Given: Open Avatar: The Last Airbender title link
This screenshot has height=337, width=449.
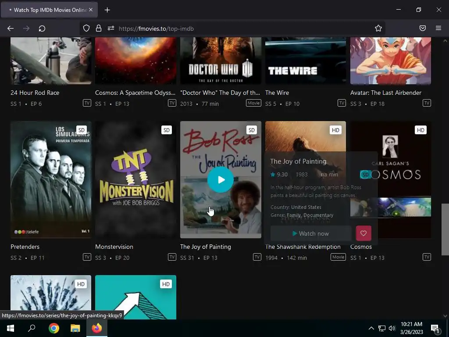Looking at the screenshot, I should (x=386, y=93).
